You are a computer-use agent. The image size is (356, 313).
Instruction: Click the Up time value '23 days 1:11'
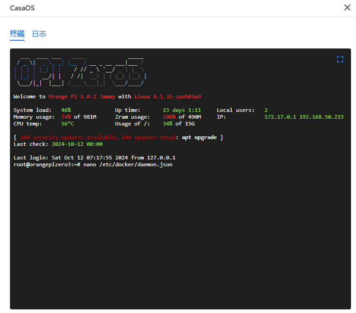click(182, 110)
